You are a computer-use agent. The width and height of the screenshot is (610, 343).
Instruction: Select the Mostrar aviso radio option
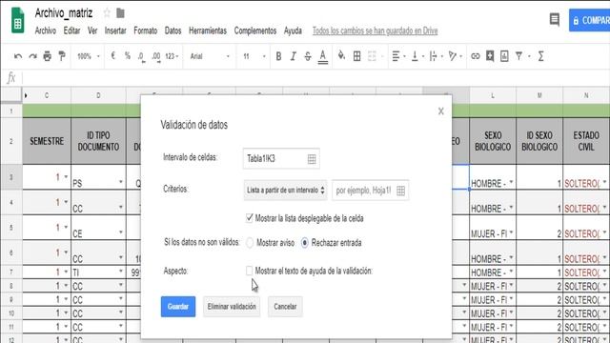click(250, 243)
